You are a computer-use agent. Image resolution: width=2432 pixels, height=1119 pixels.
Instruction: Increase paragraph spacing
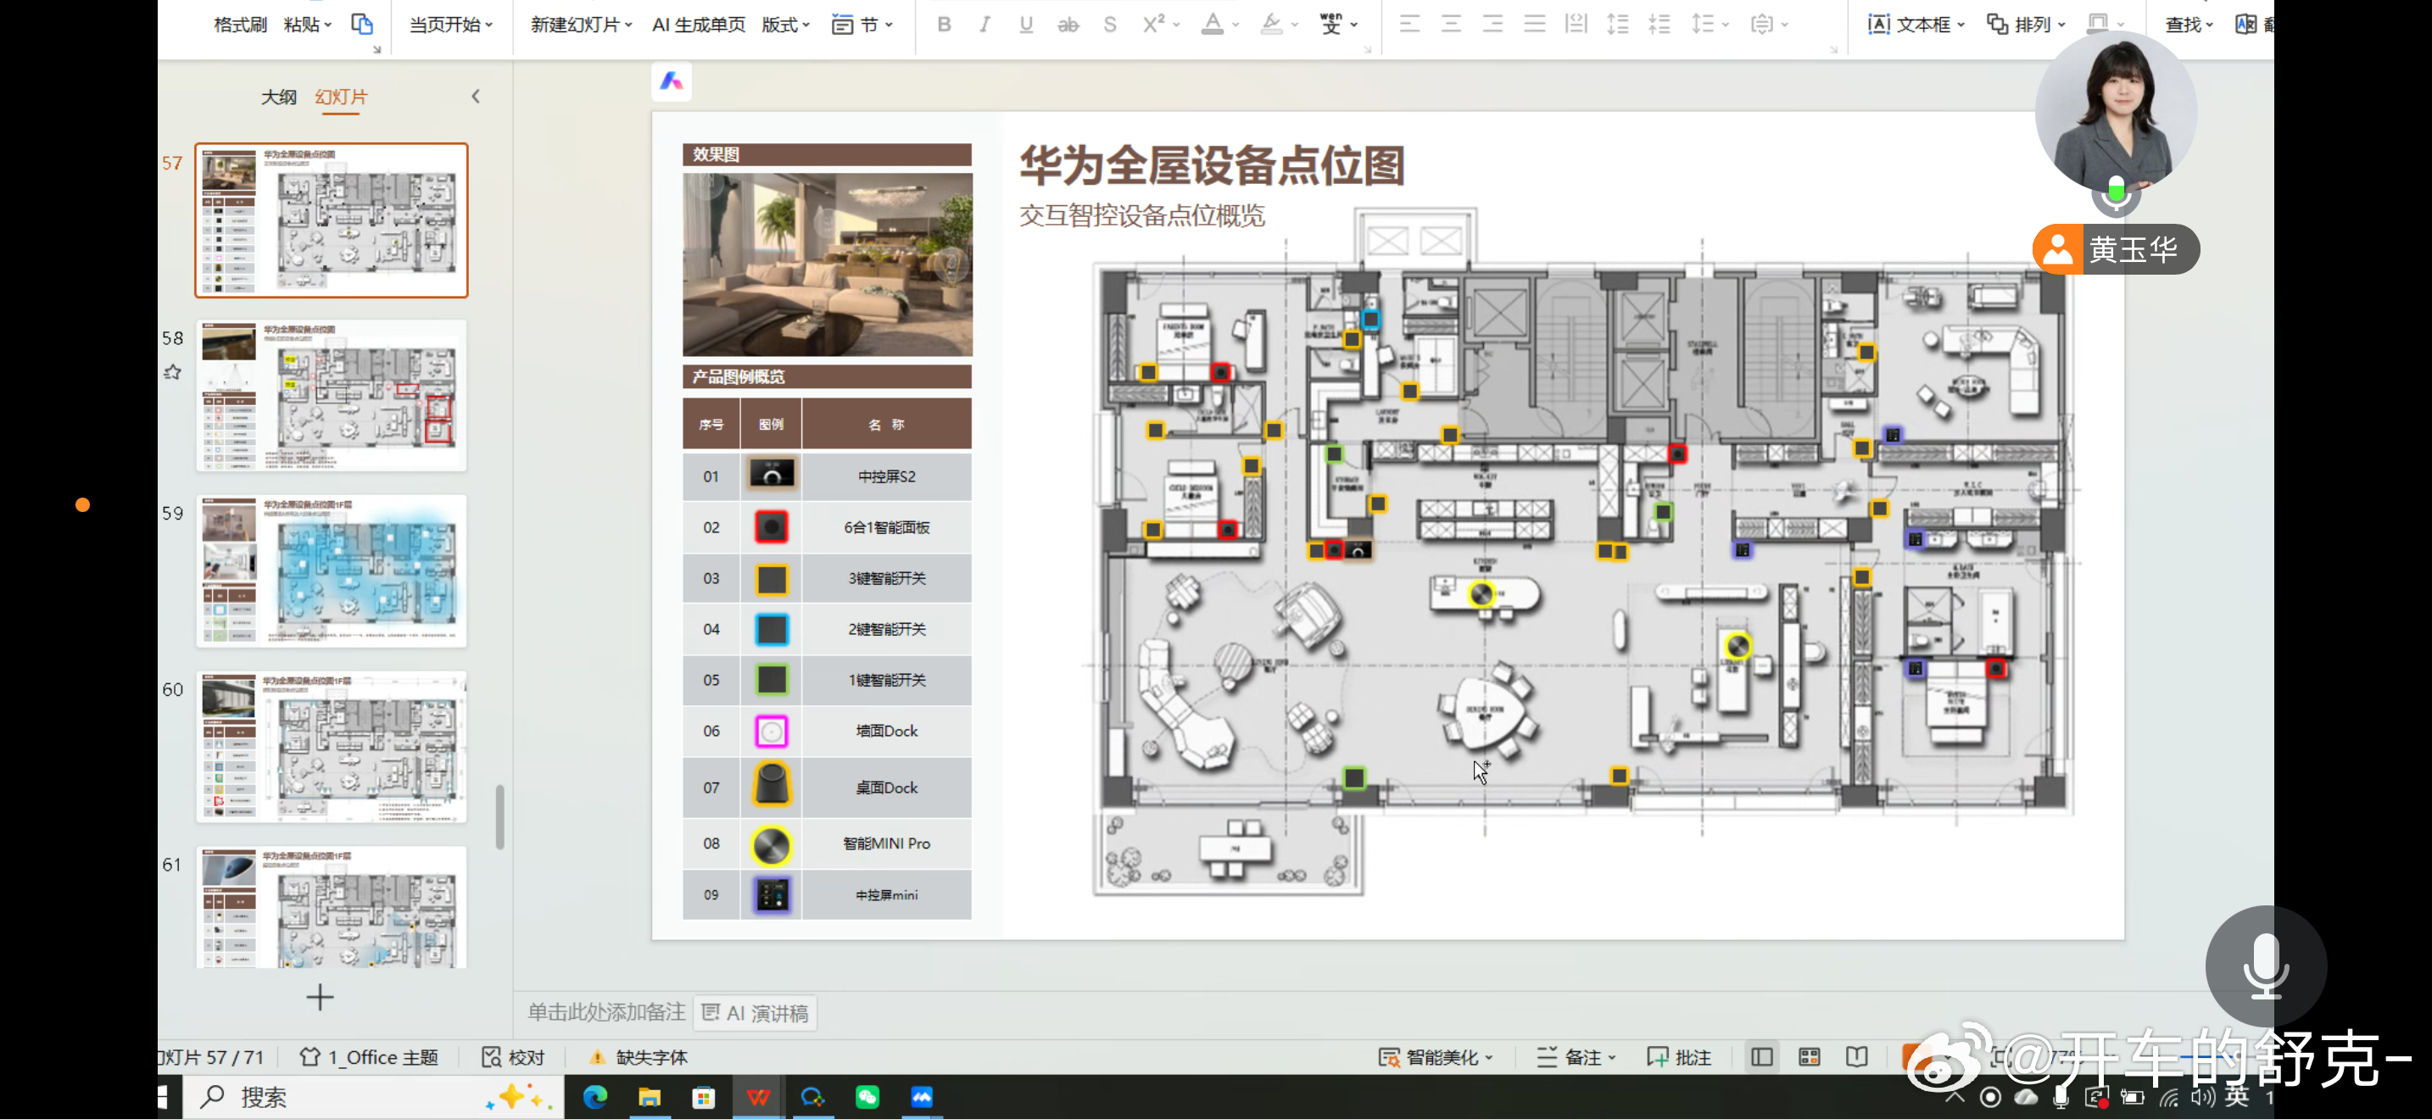[1618, 25]
